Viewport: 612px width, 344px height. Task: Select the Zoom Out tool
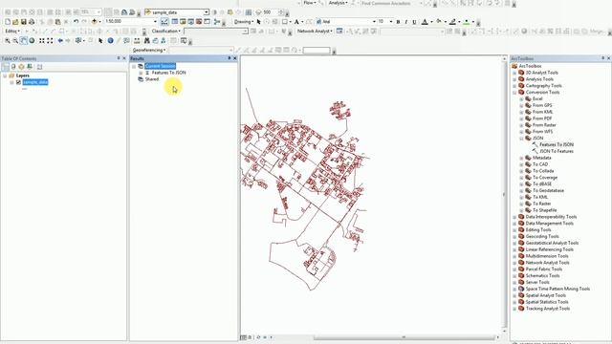tap(15, 40)
